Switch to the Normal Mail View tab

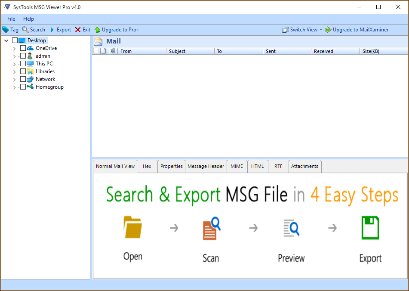[x=115, y=166]
